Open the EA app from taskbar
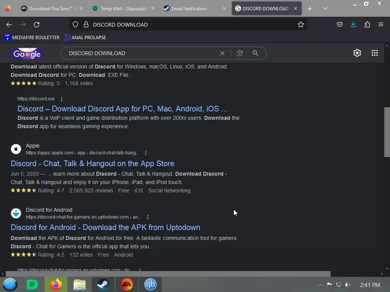The width and height of the screenshot is (390, 292). tap(126, 284)
